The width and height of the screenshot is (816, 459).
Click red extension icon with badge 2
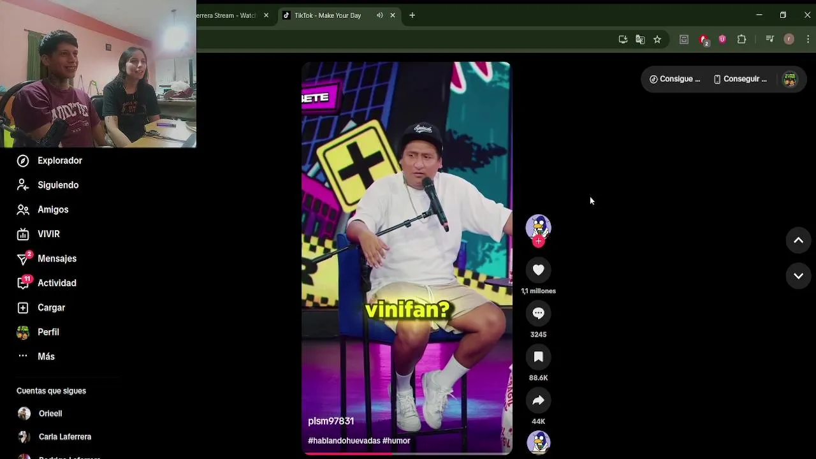704,40
